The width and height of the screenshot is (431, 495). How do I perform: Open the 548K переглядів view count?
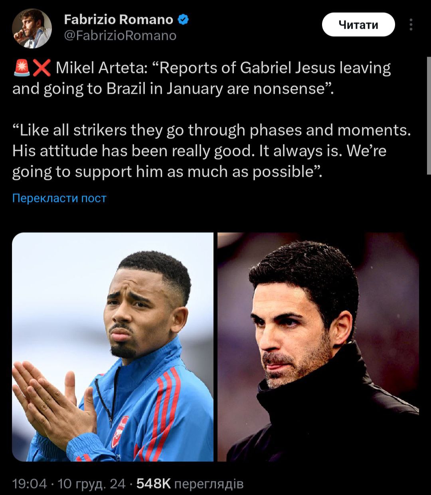(x=190, y=484)
